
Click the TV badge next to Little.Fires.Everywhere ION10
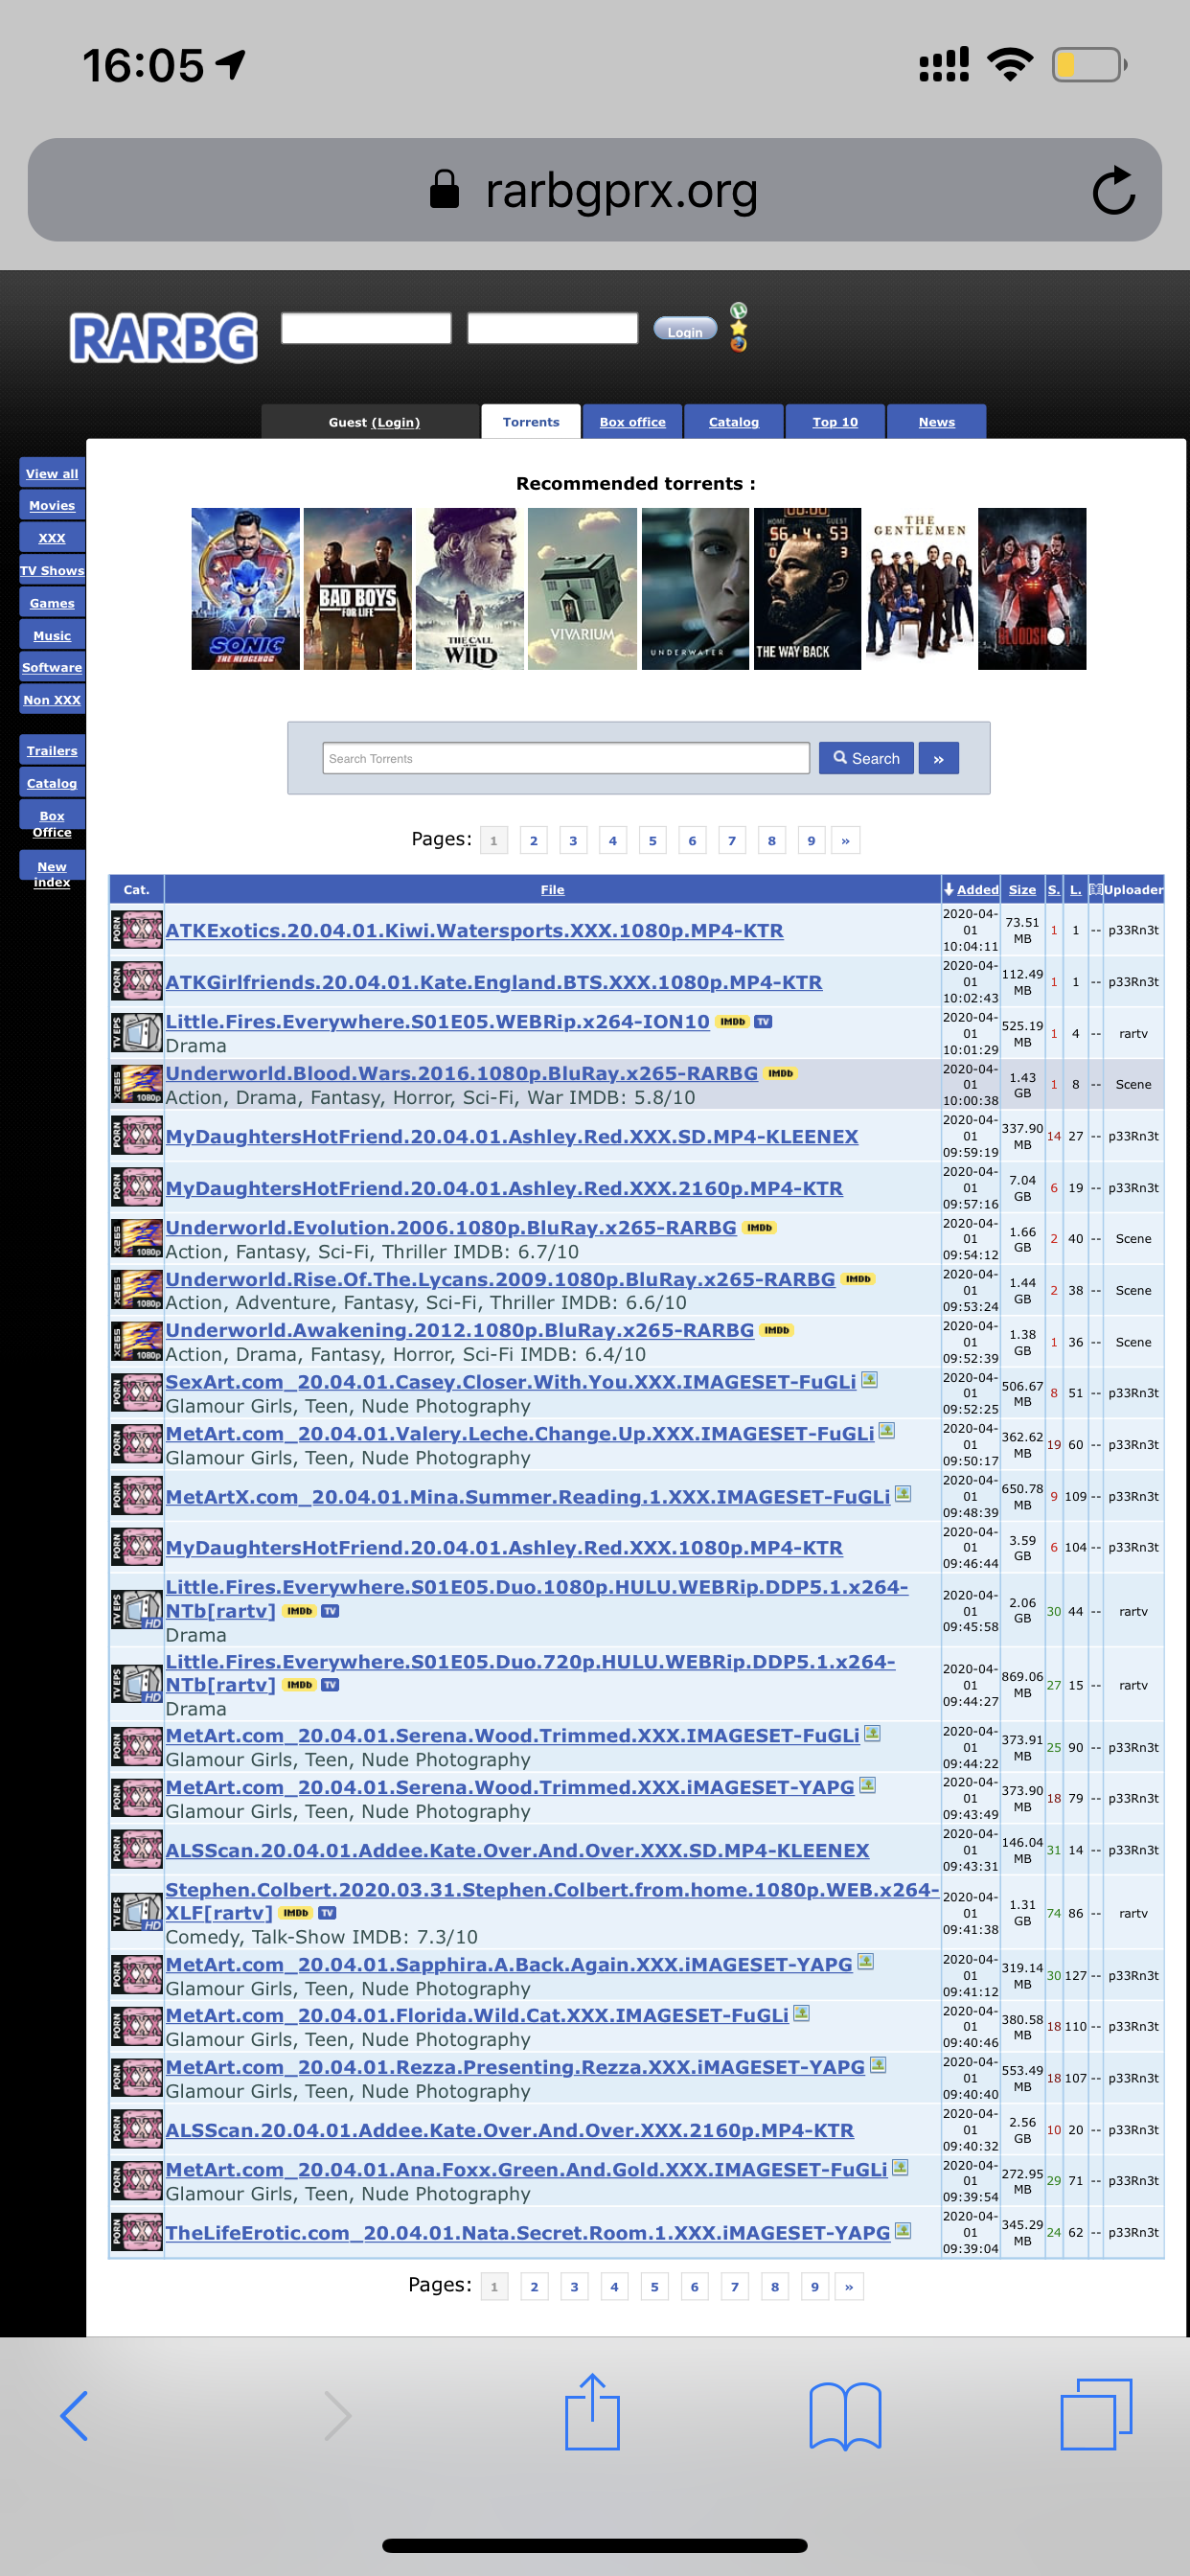pyautogui.click(x=763, y=1021)
